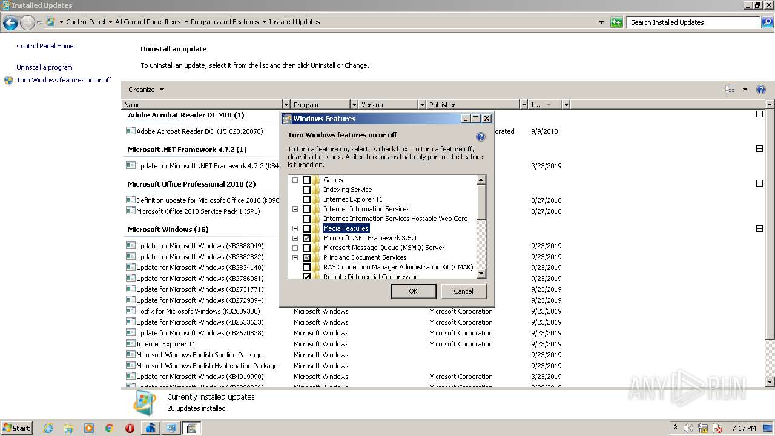The height and width of the screenshot is (436, 775).
Task: Expand the Media Features node
Action: (x=295, y=228)
